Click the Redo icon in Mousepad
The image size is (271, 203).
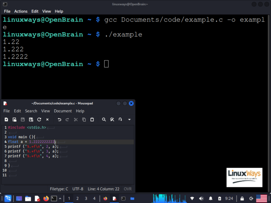pos(67,119)
